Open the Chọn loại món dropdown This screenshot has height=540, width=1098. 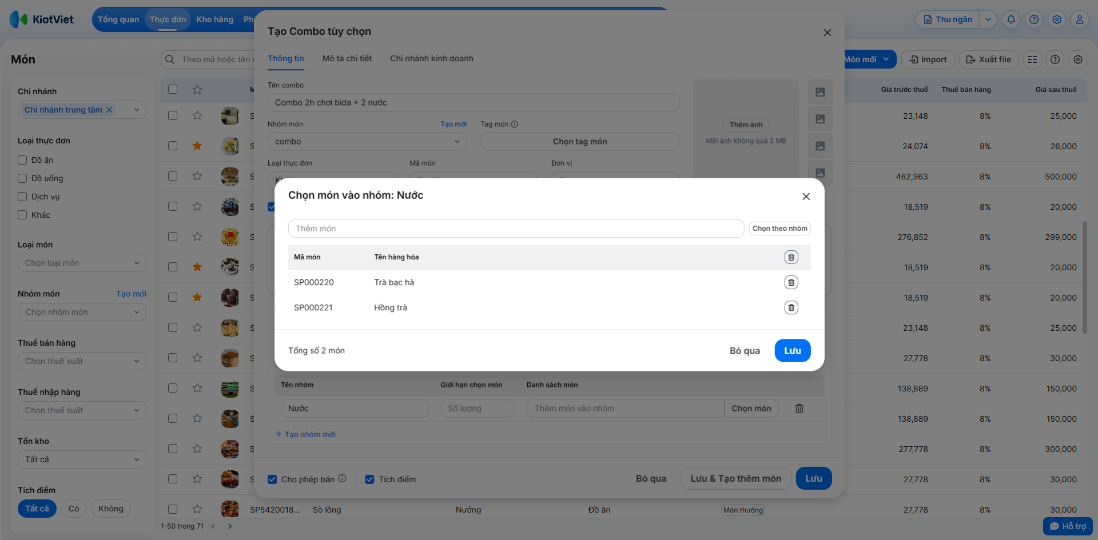82,263
